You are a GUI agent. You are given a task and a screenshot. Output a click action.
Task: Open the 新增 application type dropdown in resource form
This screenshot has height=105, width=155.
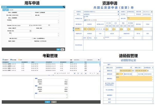click(88, 29)
